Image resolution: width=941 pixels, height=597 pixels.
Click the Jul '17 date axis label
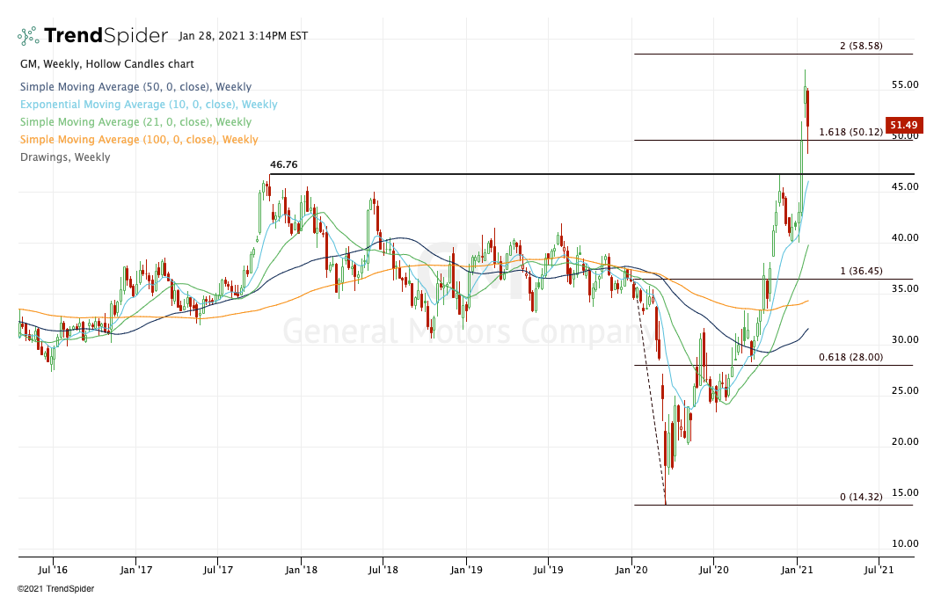[218, 570]
